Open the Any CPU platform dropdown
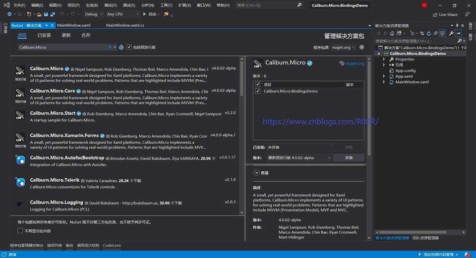 point(122,14)
